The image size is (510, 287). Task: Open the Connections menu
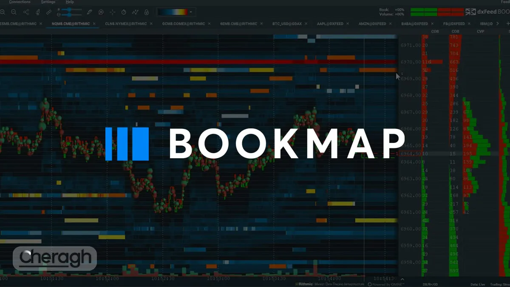20,2
